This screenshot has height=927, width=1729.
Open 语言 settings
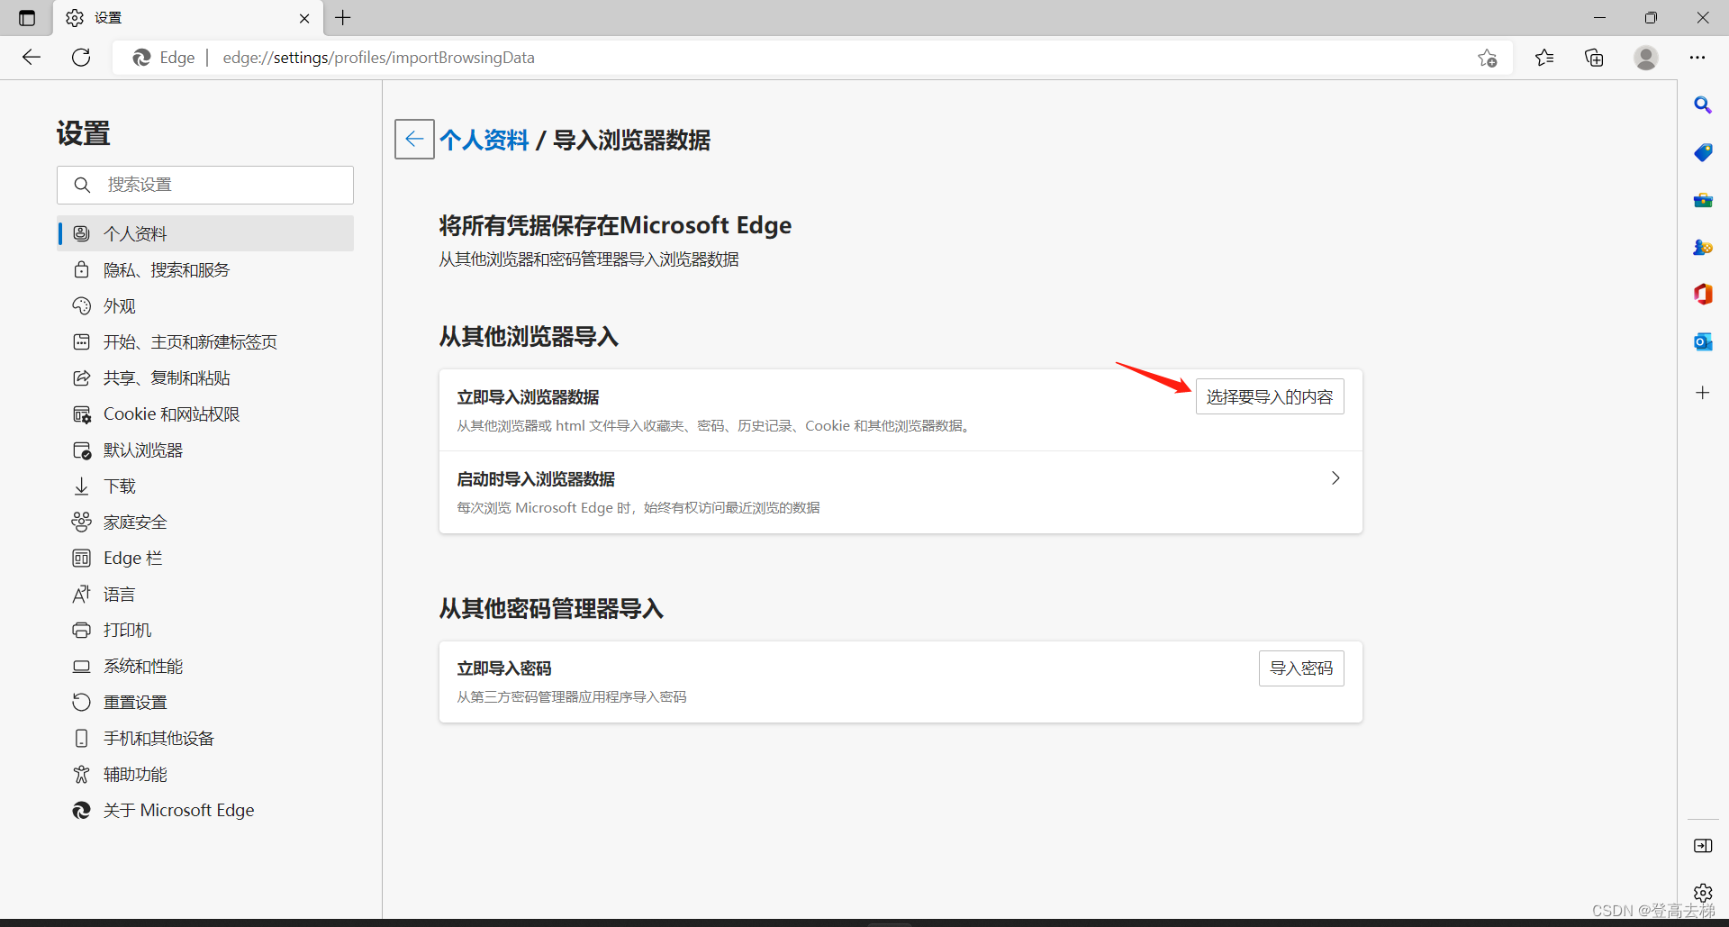click(205, 594)
